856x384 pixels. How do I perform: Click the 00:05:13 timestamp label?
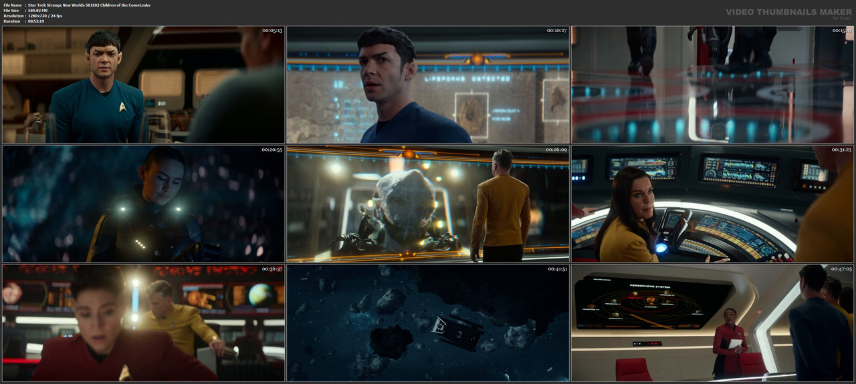coord(272,31)
